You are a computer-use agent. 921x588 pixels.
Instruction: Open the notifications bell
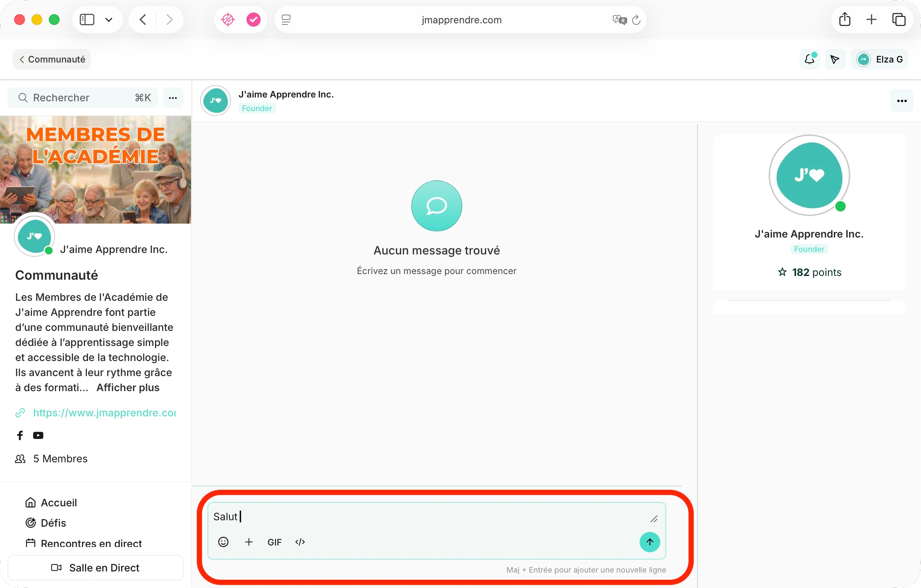tap(809, 59)
